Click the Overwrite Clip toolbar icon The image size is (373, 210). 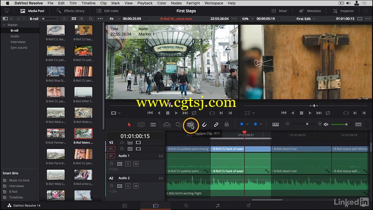(179, 125)
